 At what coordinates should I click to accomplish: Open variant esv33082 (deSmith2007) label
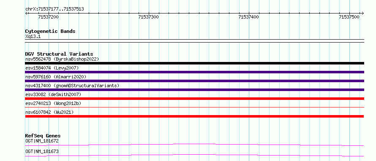click(x=53, y=94)
